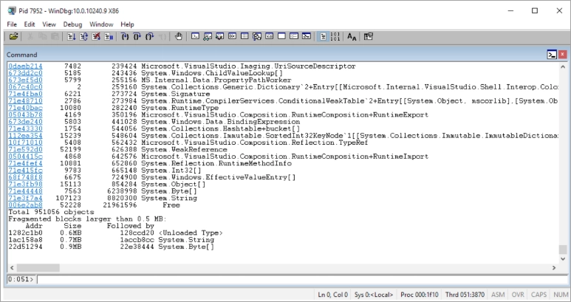Click link 10f71010 for Reflection.TypeRef

[25, 143]
